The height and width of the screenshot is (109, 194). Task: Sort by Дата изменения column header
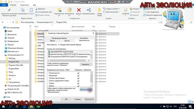(x=78, y=27)
